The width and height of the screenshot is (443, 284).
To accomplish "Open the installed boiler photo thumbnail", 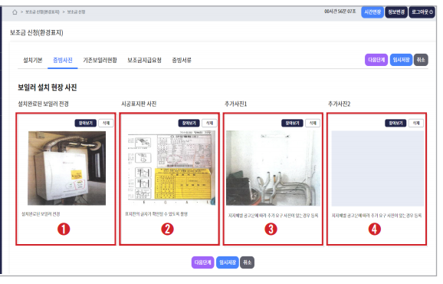I will [67, 168].
